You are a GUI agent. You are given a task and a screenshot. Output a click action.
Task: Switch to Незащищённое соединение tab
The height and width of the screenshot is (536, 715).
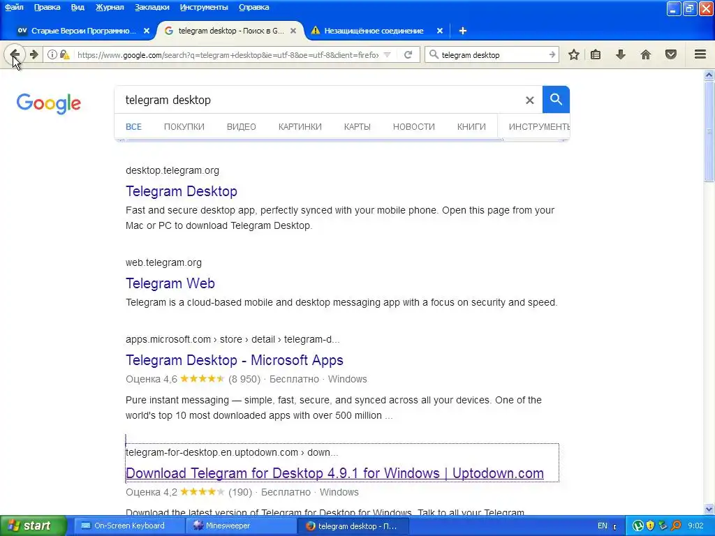374,31
